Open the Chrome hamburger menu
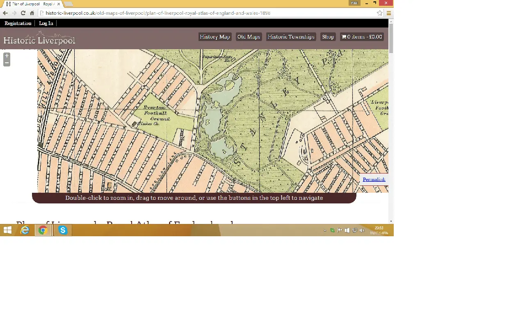The width and height of the screenshot is (525, 315). coord(388,13)
